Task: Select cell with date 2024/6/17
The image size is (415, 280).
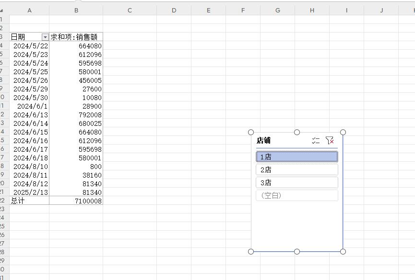Action: pyautogui.click(x=29, y=149)
